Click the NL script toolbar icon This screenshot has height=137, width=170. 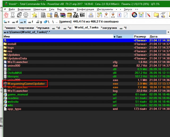163,15
